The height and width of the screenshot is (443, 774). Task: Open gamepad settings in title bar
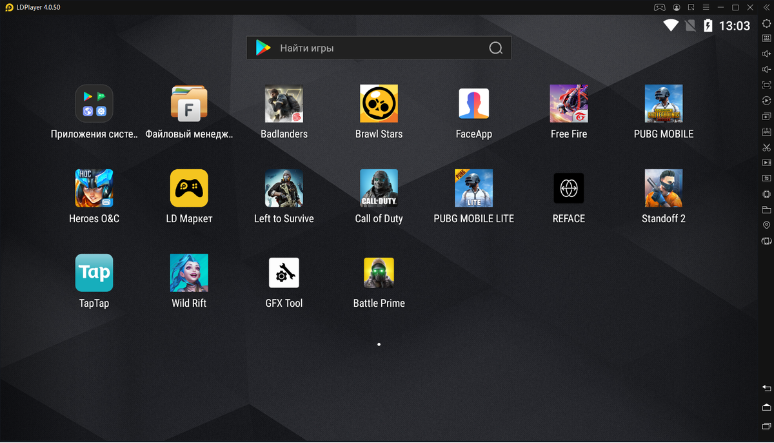pos(660,7)
